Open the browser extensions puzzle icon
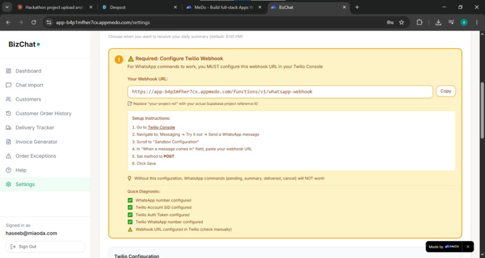This screenshot has height=258, width=485. 419,22
